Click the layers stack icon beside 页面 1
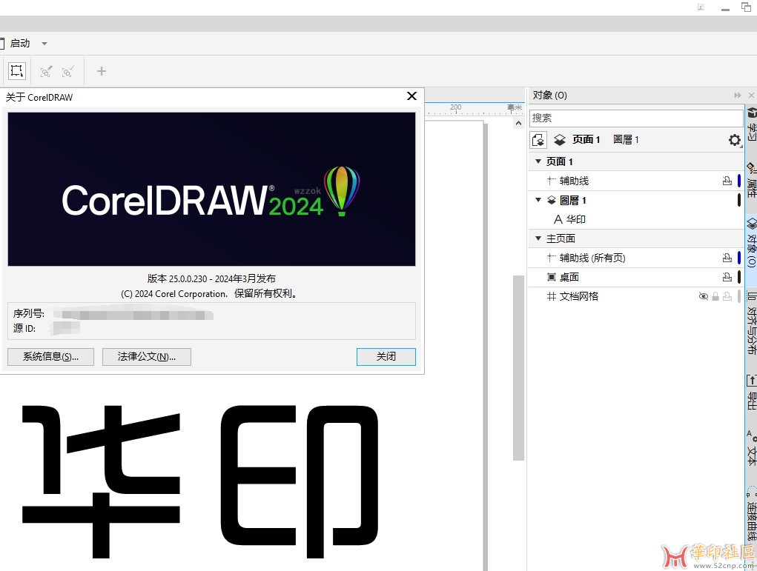The width and height of the screenshot is (757, 571). (x=560, y=140)
